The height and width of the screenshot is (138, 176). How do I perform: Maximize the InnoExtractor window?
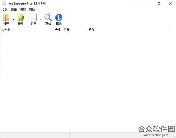[x=159, y=4]
